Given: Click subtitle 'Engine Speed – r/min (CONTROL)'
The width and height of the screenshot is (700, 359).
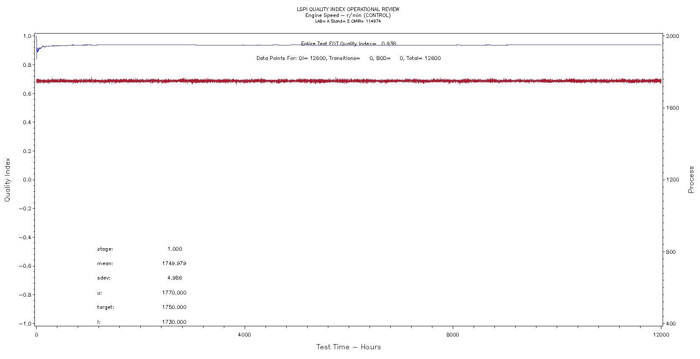Looking at the screenshot, I should (348, 15).
